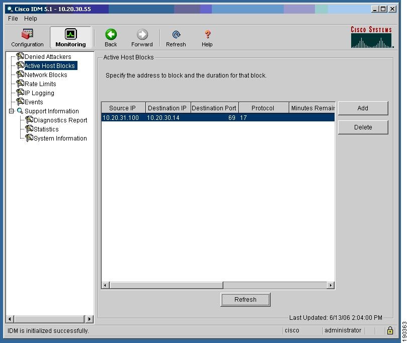The width and height of the screenshot is (408, 343).
Task: Click the Active Host Blocks tree icon
Action: [x=20, y=65]
